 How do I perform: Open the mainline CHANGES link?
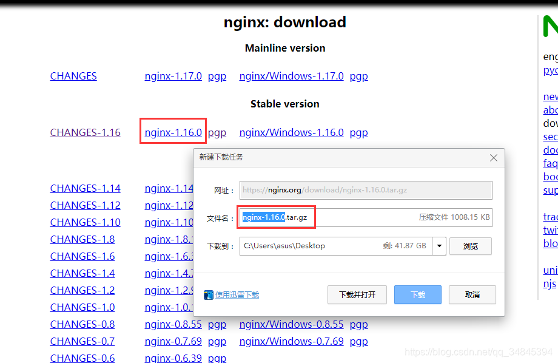pyautogui.click(x=73, y=76)
